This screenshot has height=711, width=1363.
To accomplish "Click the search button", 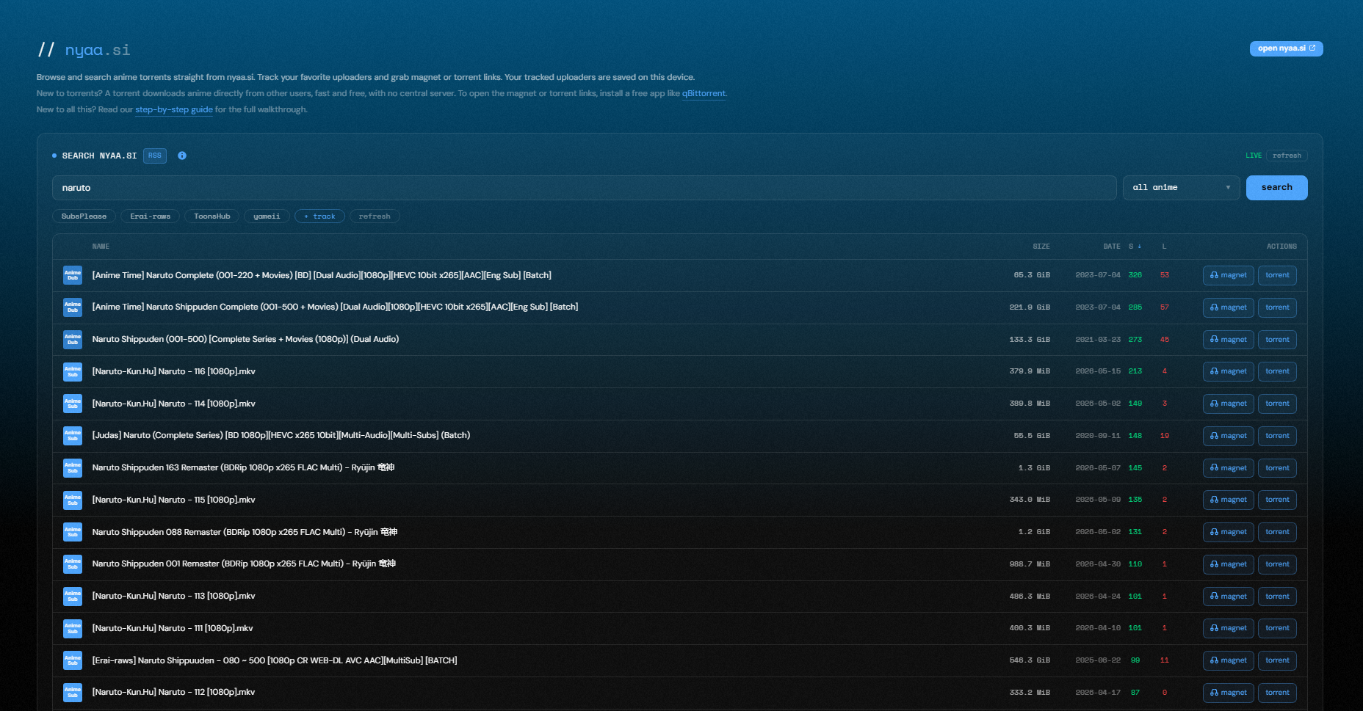I will [x=1276, y=188].
